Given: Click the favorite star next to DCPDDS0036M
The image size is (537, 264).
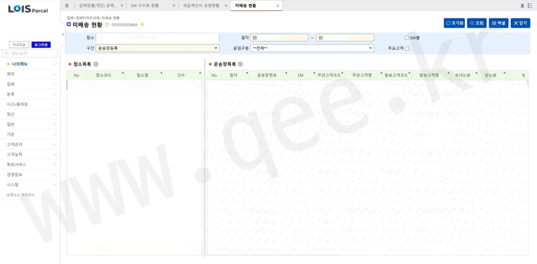Looking at the screenshot, I should pyautogui.click(x=142, y=25).
